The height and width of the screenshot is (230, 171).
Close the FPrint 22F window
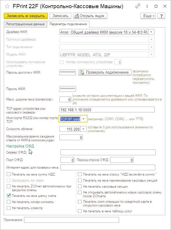[165, 6]
